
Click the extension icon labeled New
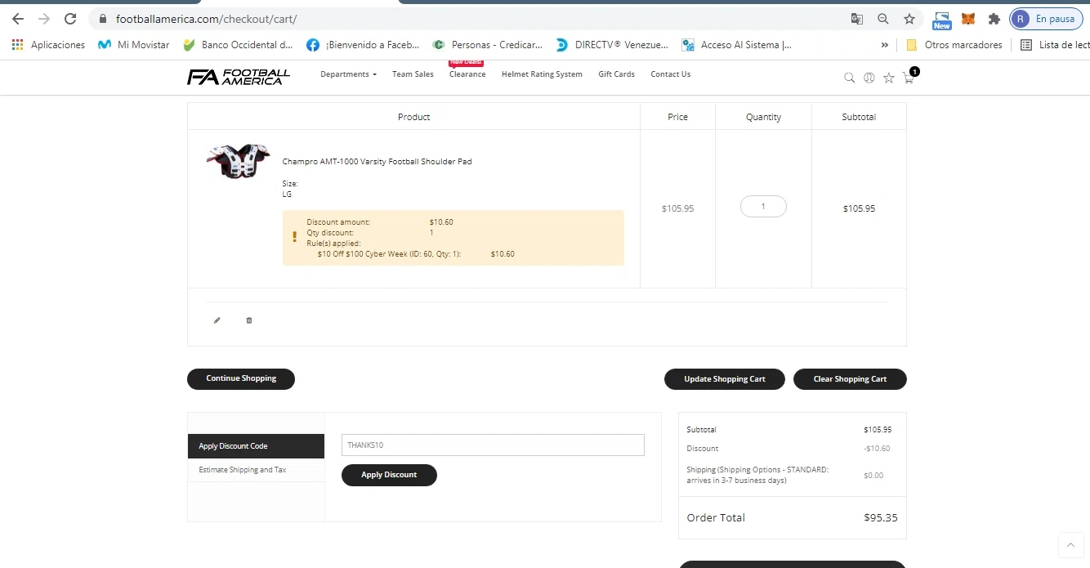[942, 20]
